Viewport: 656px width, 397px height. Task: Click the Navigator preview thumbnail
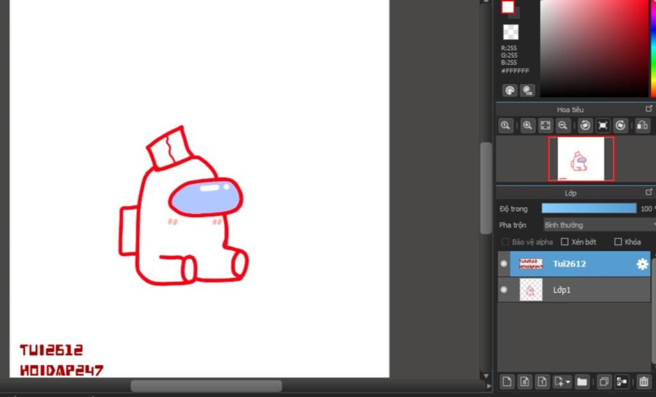click(x=581, y=159)
